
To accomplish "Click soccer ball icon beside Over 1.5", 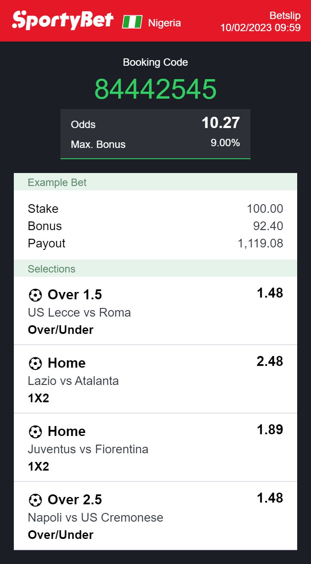I will [x=35, y=295].
